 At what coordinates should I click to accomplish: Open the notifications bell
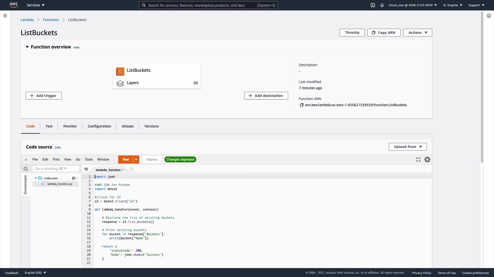[x=382, y=5]
